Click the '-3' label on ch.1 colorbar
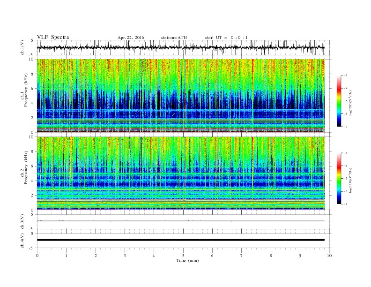Screen dimensions: 371x287 (x=345, y=76)
